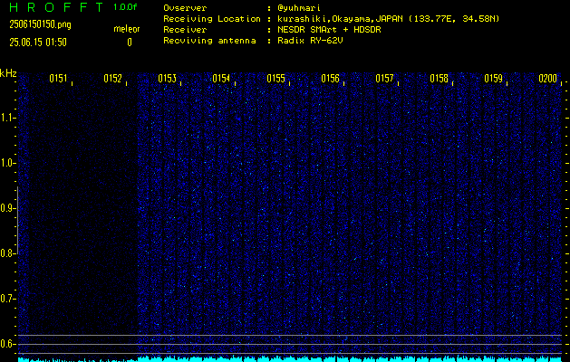Click the time marker 0157

[x=384, y=79]
